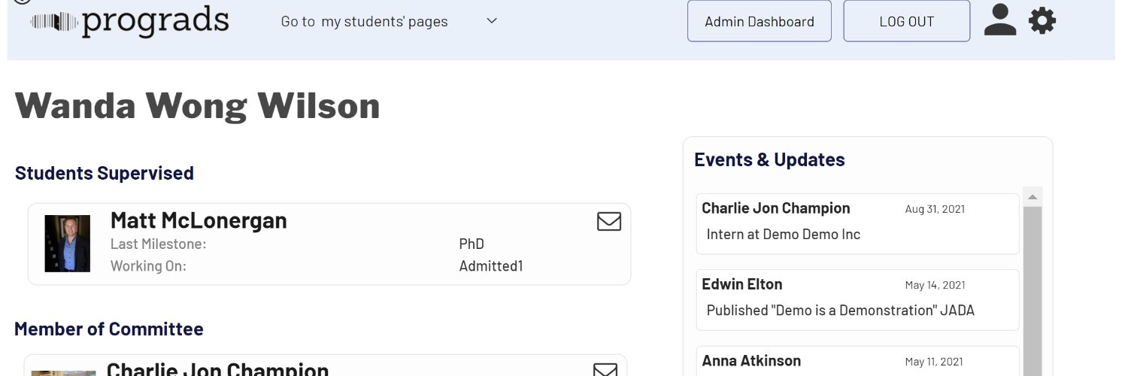The width and height of the screenshot is (1128, 376).
Task: Open the Admin Dashboard
Action: (760, 21)
